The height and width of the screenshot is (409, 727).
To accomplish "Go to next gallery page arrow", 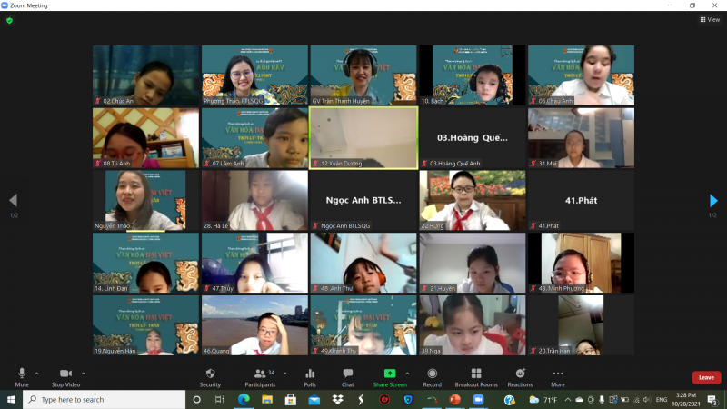I will click(713, 200).
